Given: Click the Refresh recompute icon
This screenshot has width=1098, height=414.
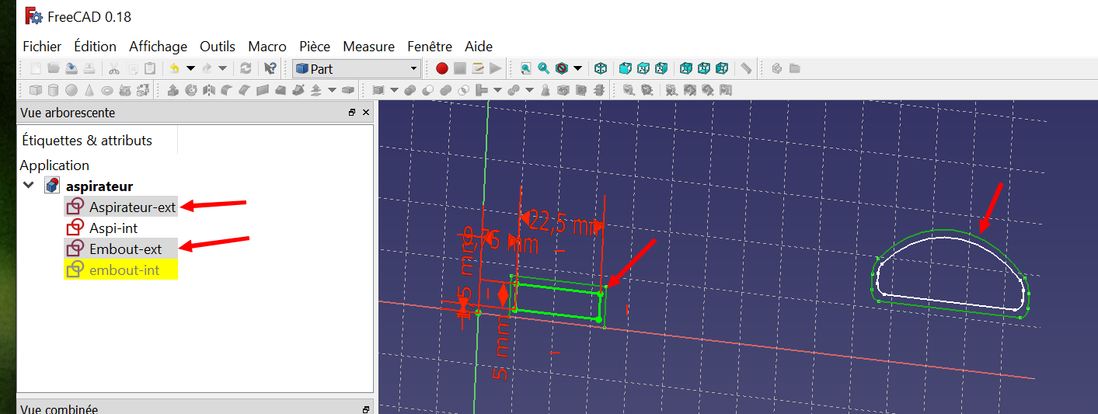Looking at the screenshot, I should (246, 68).
